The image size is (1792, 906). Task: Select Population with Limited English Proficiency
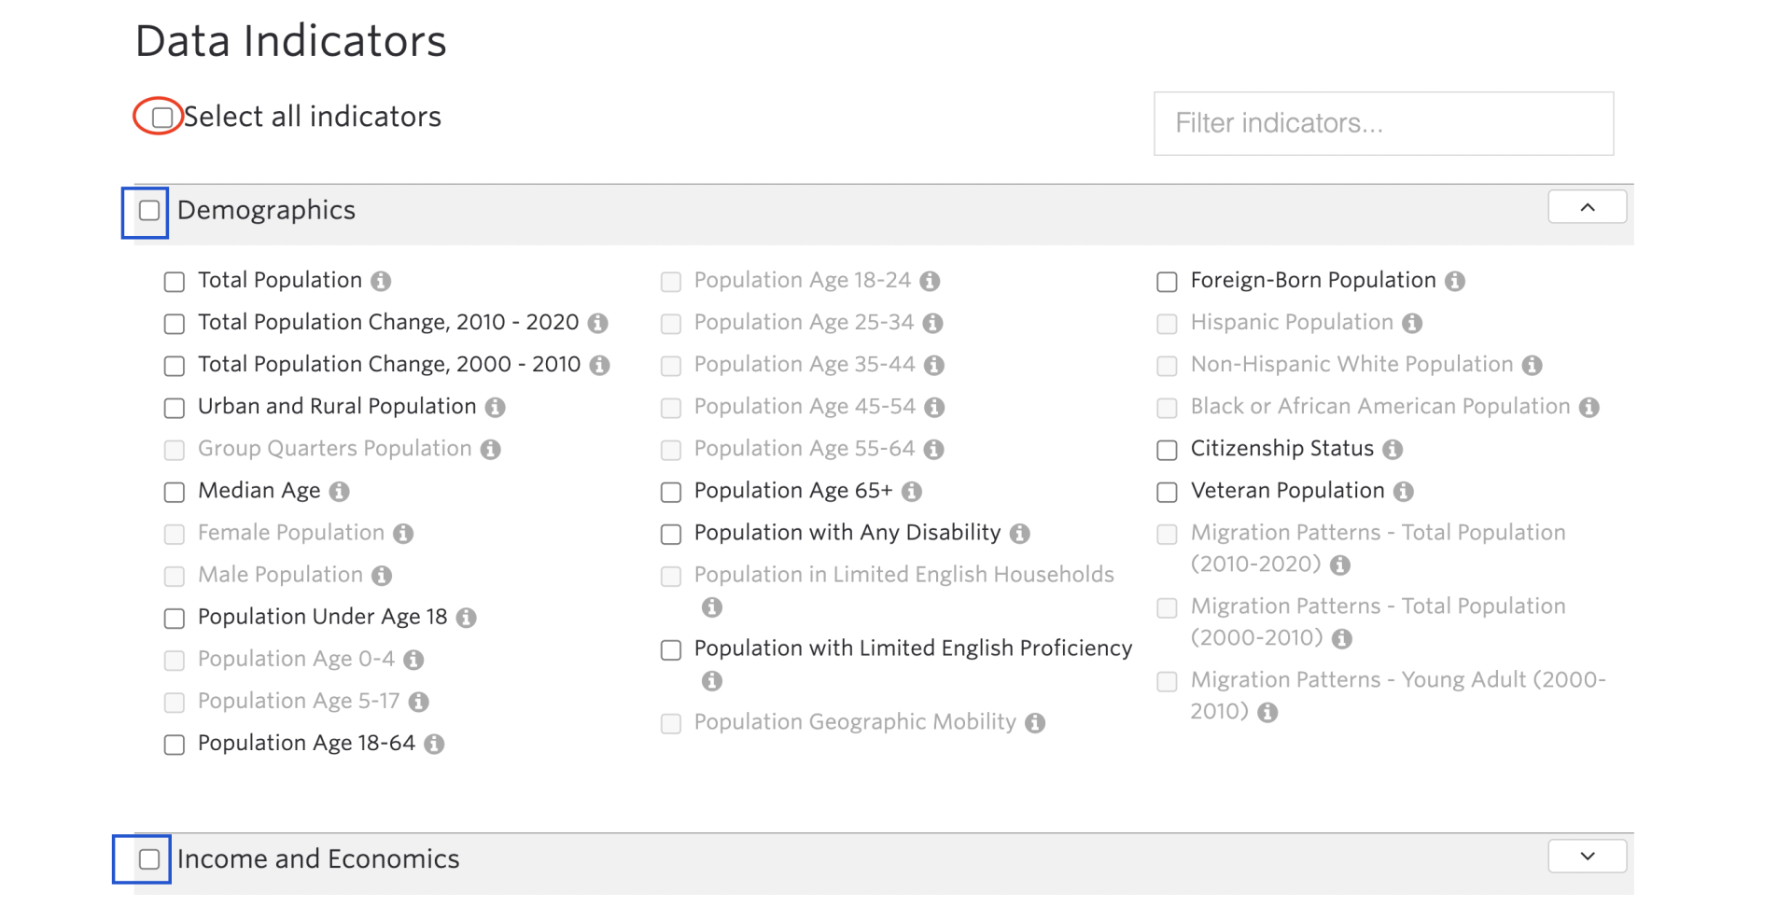670,649
